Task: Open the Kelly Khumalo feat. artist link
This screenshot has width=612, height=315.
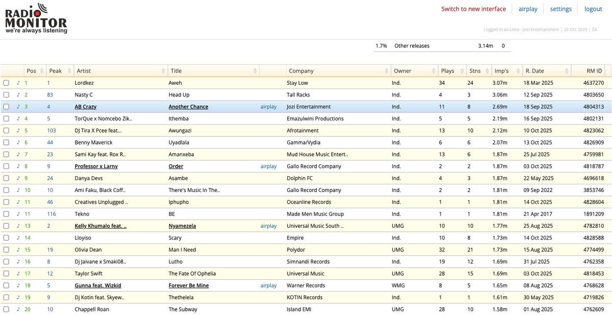Action: click(x=100, y=226)
